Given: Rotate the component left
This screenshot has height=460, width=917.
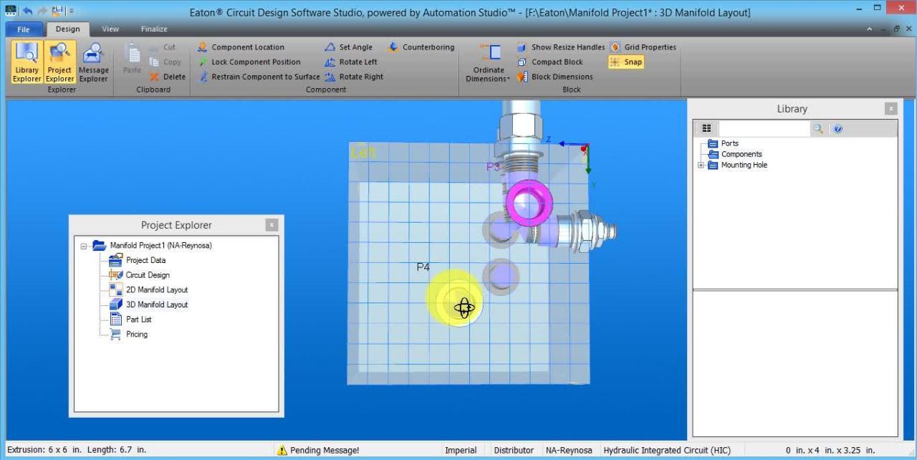Looking at the screenshot, I should coord(351,62).
